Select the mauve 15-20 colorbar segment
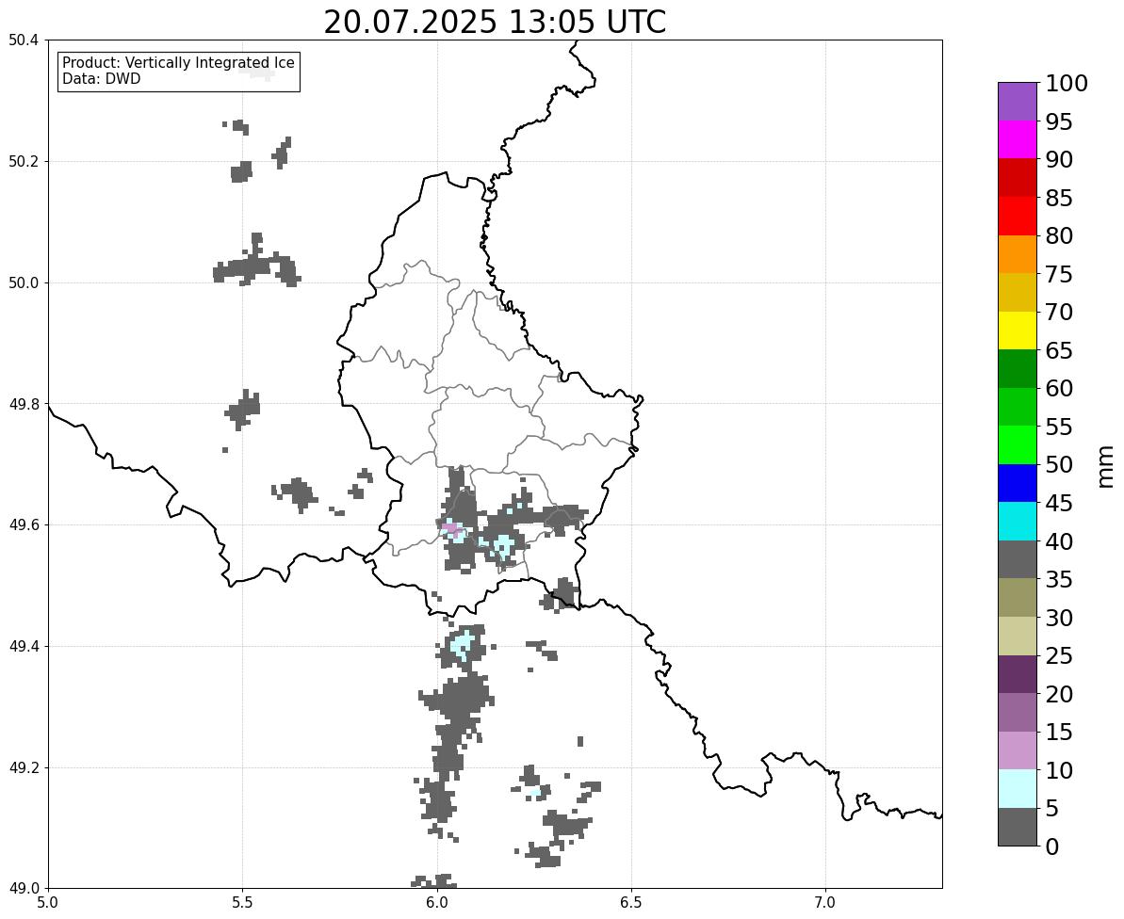The height and width of the screenshot is (919, 1124). (x=1018, y=713)
